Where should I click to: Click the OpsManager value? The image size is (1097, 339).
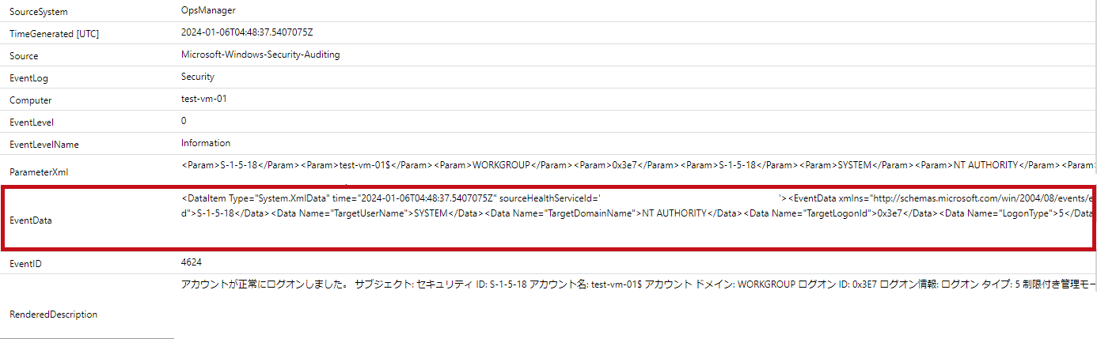coord(208,10)
